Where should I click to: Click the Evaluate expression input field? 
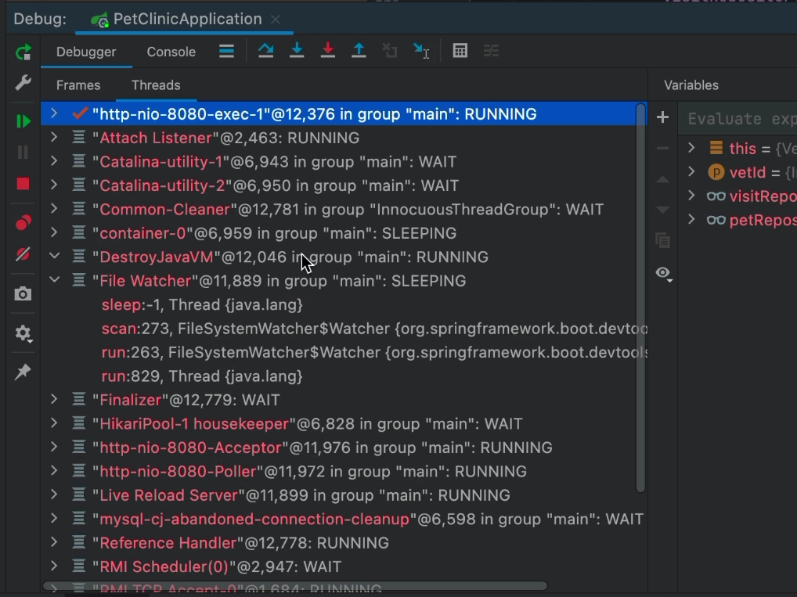pyautogui.click(x=740, y=119)
